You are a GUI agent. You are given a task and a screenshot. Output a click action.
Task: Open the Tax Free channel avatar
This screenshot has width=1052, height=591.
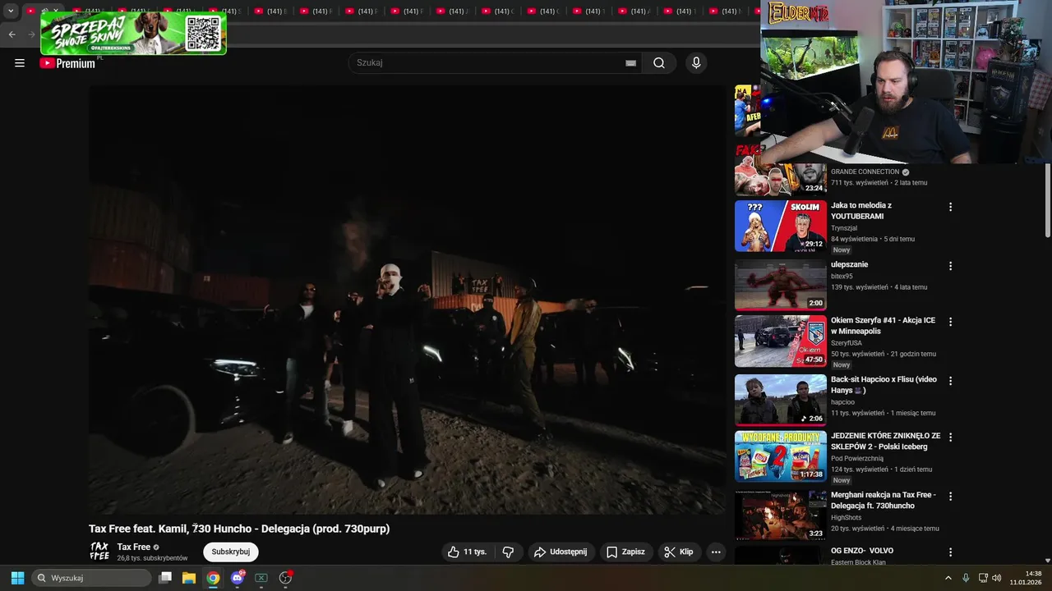(99, 552)
